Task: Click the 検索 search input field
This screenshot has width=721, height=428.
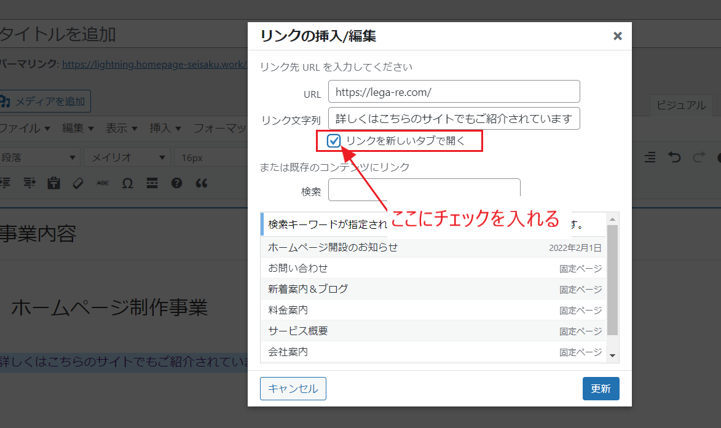Action: 424,190
